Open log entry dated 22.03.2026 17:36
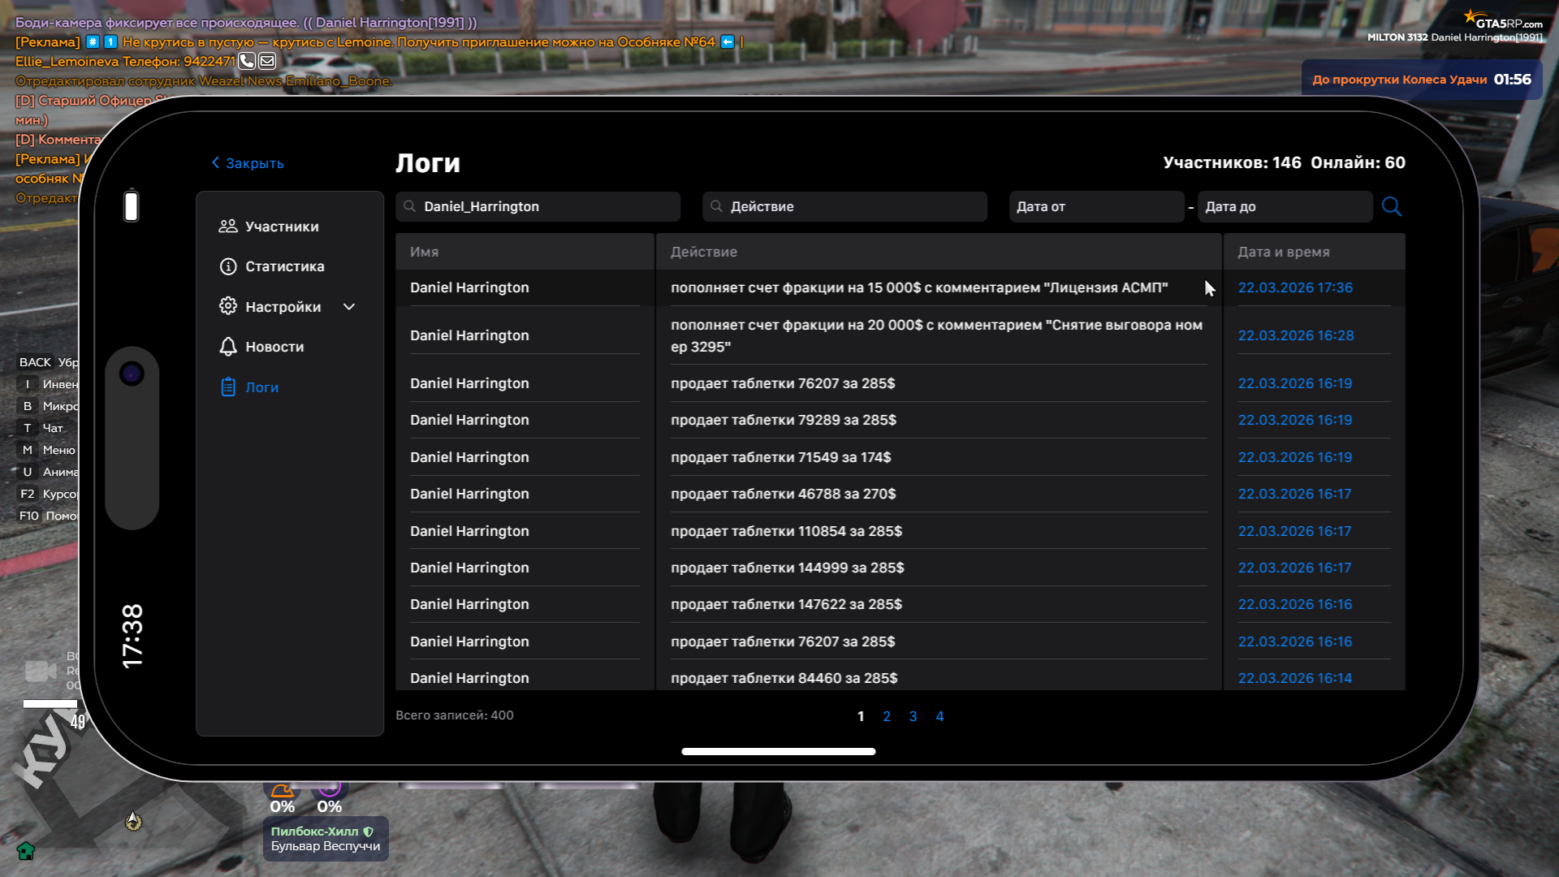Image resolution: width=1559 pixels, height=877 pixels. pyautogui.click(x=1294, y=287)
